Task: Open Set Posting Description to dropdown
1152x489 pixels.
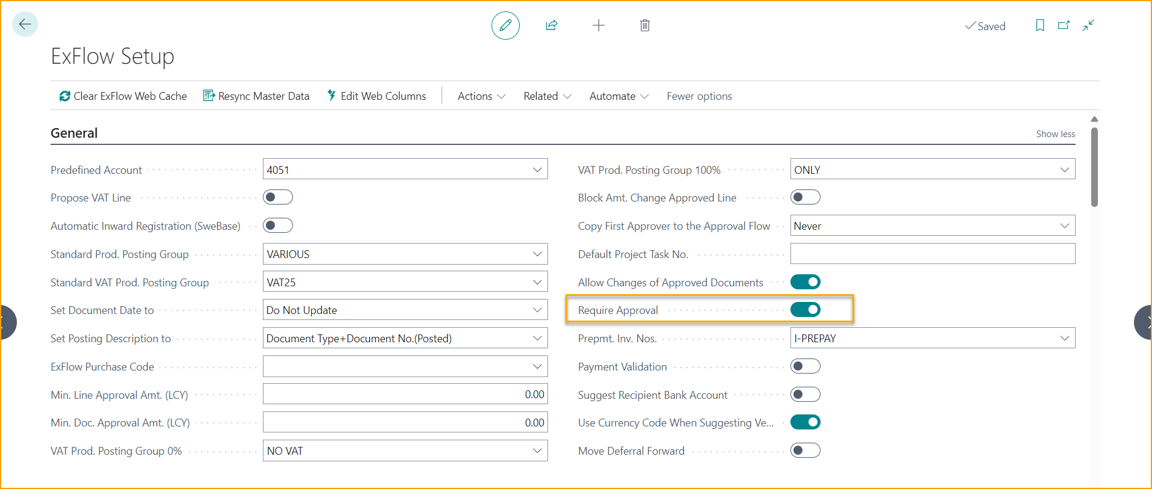Action: coord(537,338)
